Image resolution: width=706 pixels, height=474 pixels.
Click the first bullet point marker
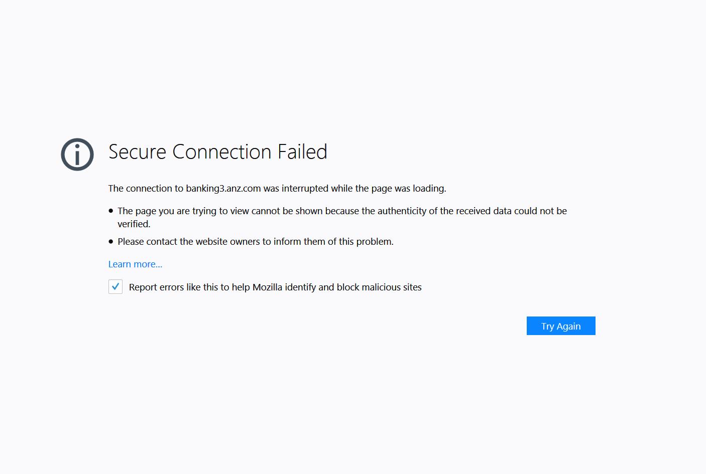pyautogui.click(x=111, y=211)
